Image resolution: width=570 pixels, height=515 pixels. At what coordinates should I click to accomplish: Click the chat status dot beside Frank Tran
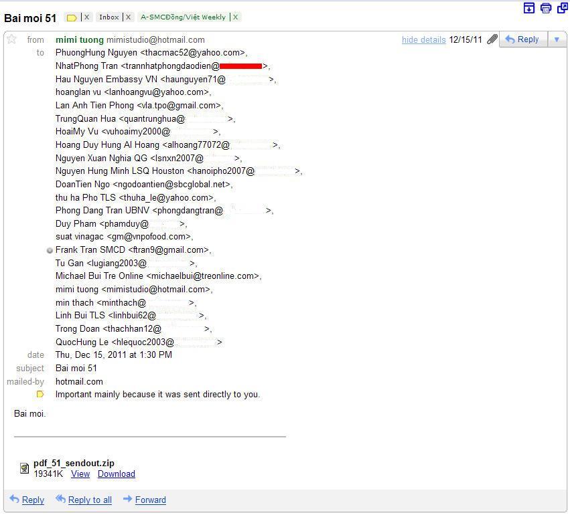click(x=50, y=250)
